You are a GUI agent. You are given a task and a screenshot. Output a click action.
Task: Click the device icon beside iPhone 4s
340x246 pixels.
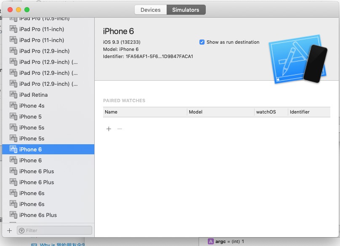(13, 106)
